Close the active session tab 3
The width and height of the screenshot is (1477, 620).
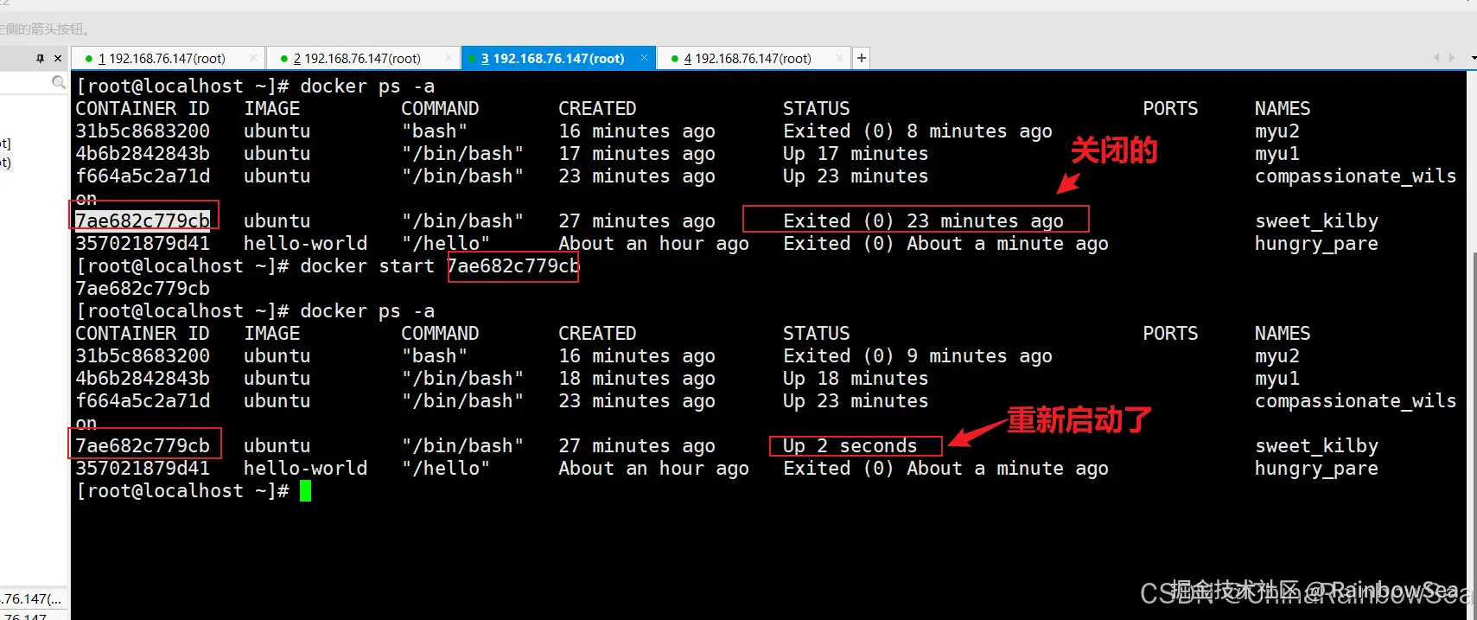coord(644,58)
